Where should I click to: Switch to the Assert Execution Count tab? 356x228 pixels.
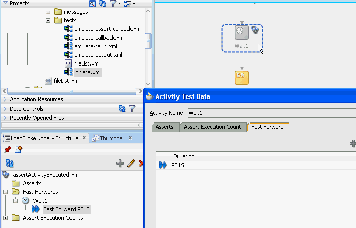click(x=212, y=127)
